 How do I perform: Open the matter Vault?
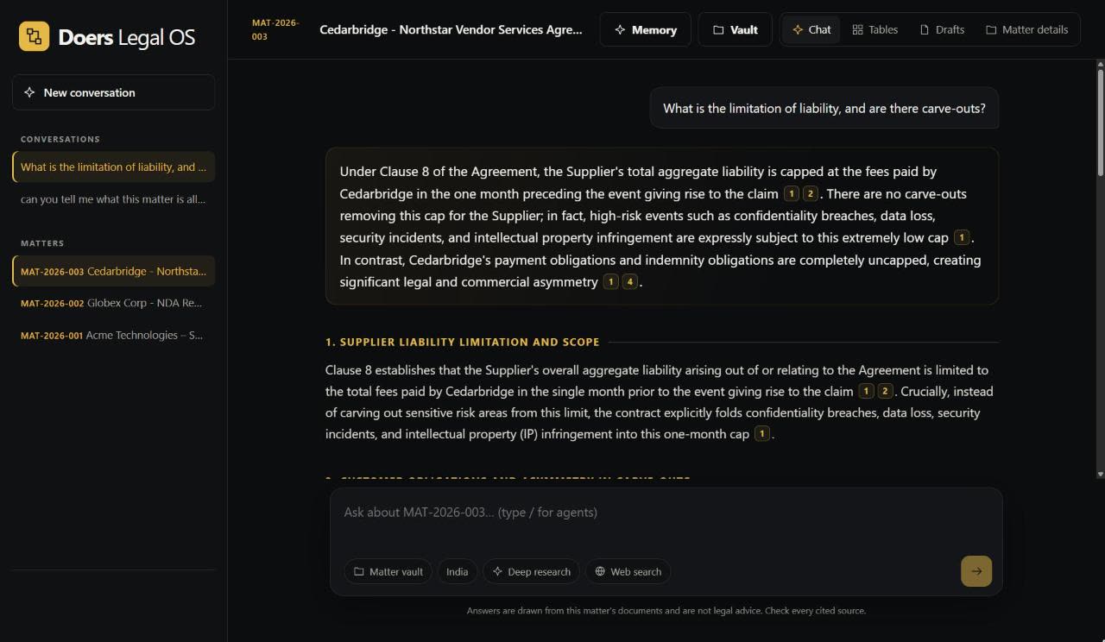(x=735, y=29)
